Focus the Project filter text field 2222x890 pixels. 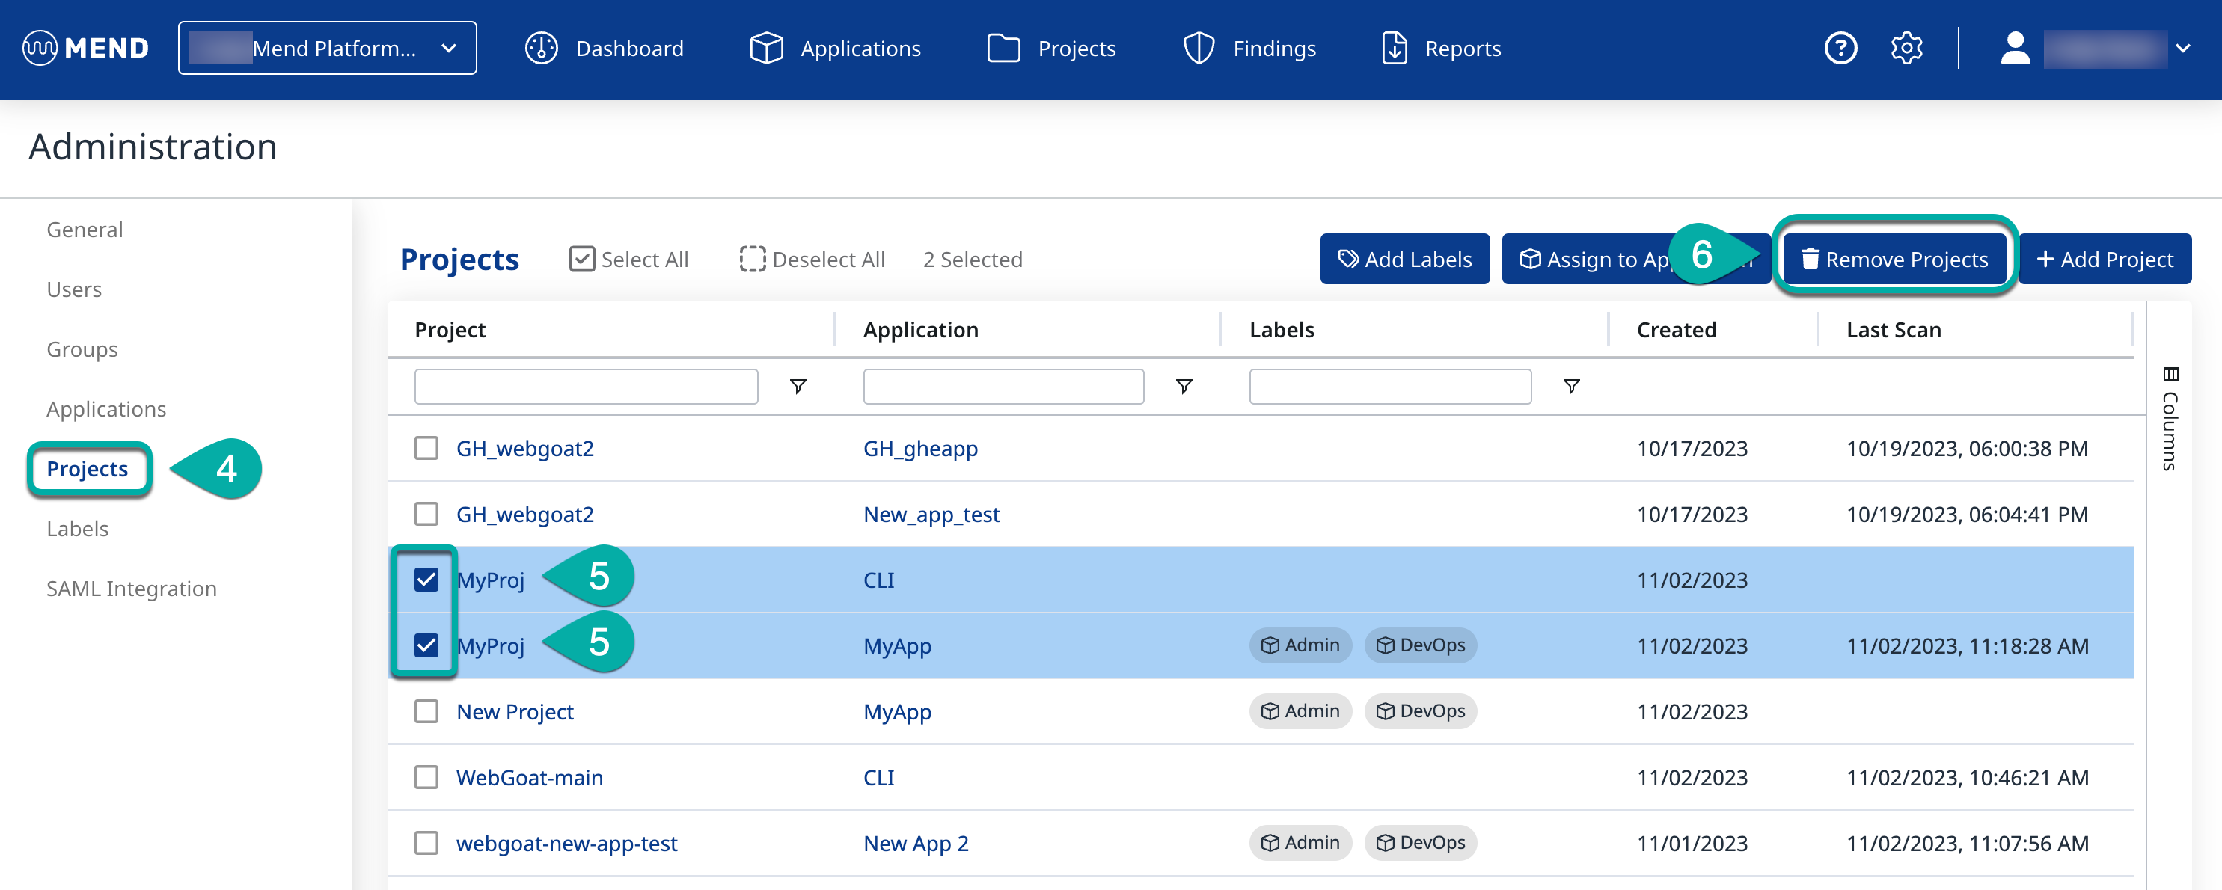(x=586, y=387)
